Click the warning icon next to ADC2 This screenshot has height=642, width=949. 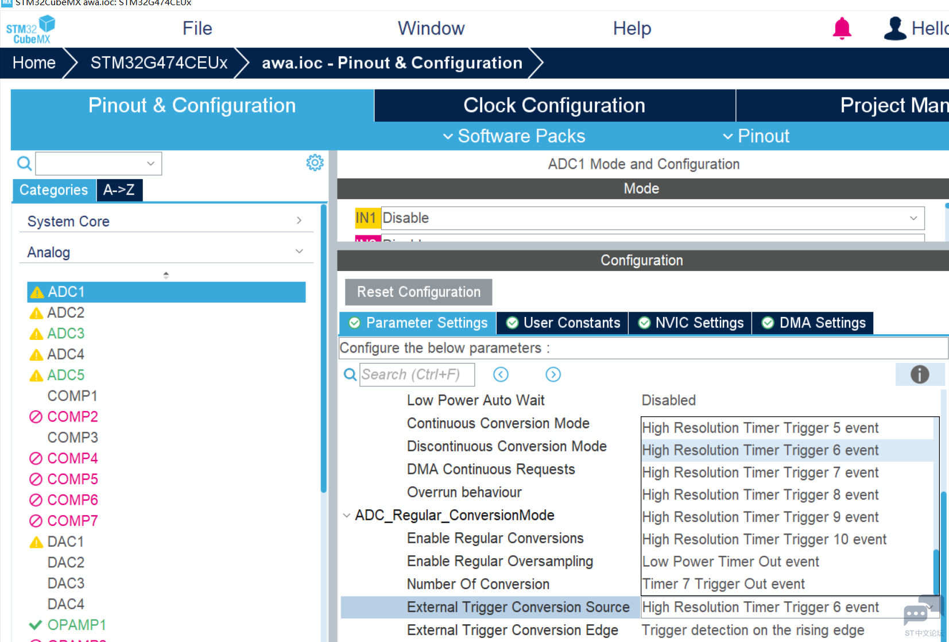pyautogui.click(x=36, y=313)
